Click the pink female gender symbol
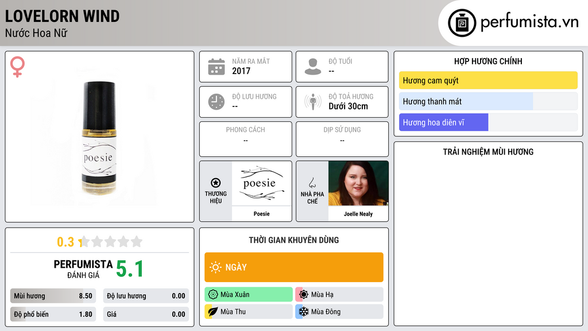This screenshot has height=331, width=588. pyautogui.click(x=17, y=67)
